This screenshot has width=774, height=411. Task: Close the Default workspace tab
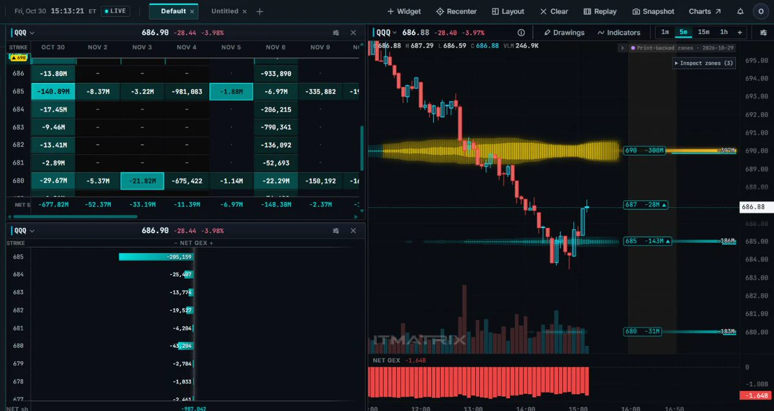pos(192,12)
